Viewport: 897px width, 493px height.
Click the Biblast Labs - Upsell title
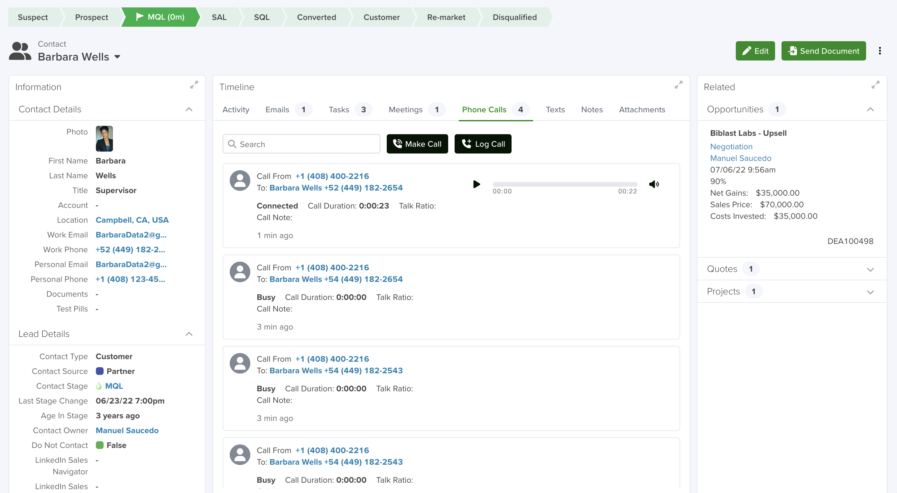click(748, 133)
